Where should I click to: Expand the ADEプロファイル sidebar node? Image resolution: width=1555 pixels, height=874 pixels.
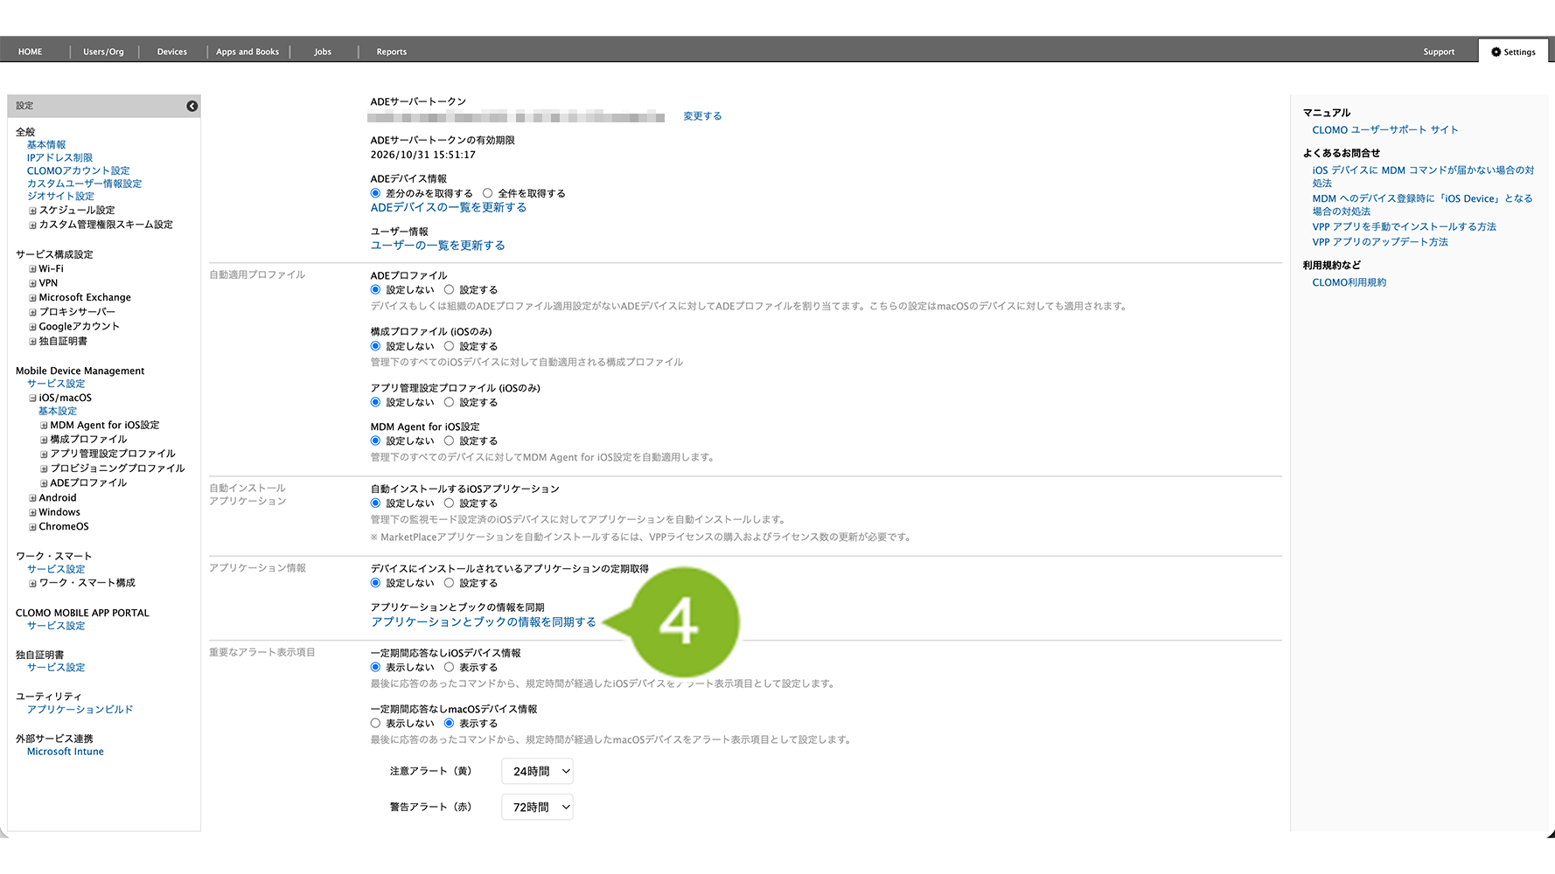pyautogui.click(x=44, y=483)
